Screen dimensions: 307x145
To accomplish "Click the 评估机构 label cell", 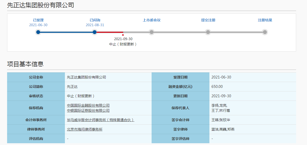I will pos(36,139).
